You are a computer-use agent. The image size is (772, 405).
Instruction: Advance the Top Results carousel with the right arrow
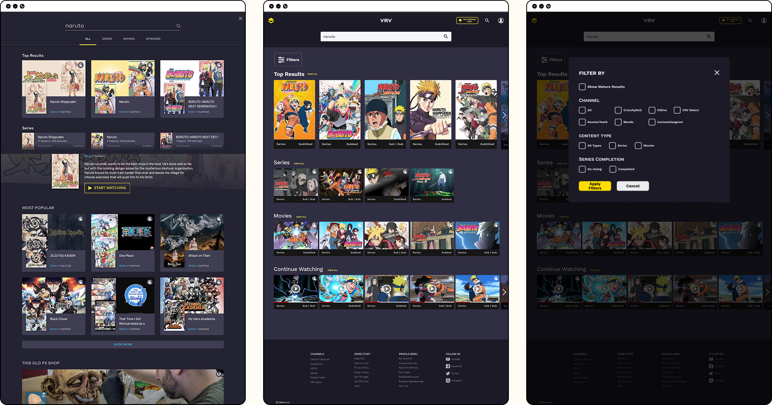click(504, 115)
